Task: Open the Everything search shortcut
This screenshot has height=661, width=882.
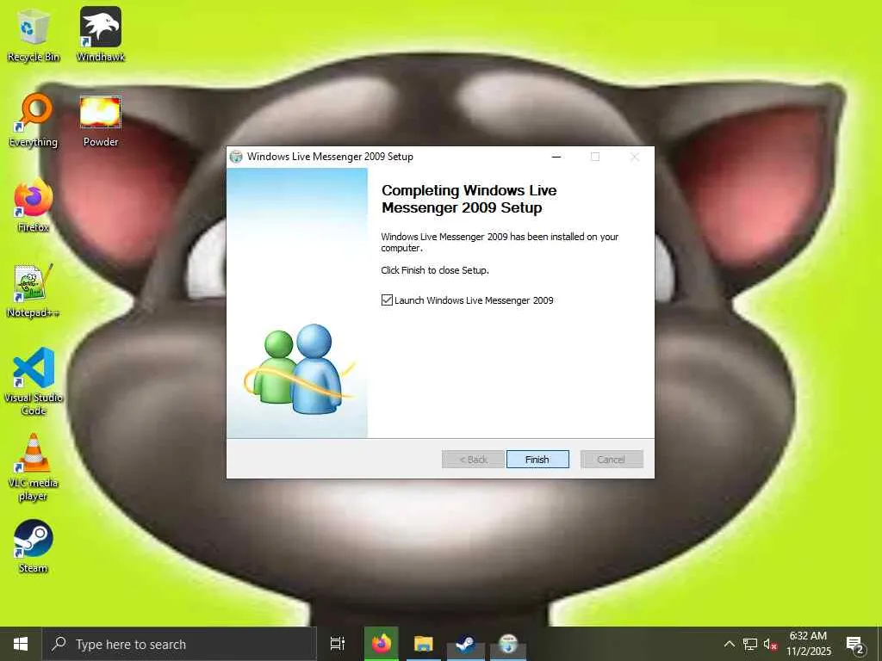Action: pos(34,120)
